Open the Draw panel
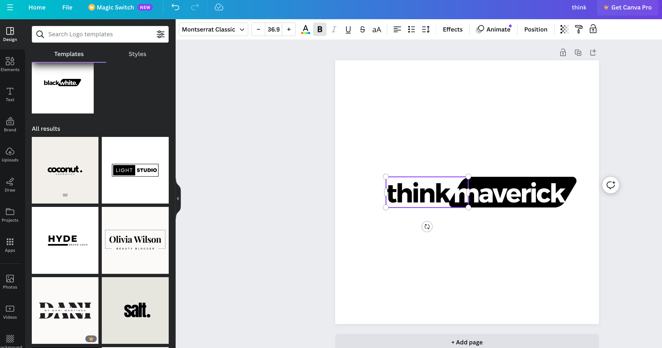Viewport: 662px width, 348px height. click(x=10, y=185)
